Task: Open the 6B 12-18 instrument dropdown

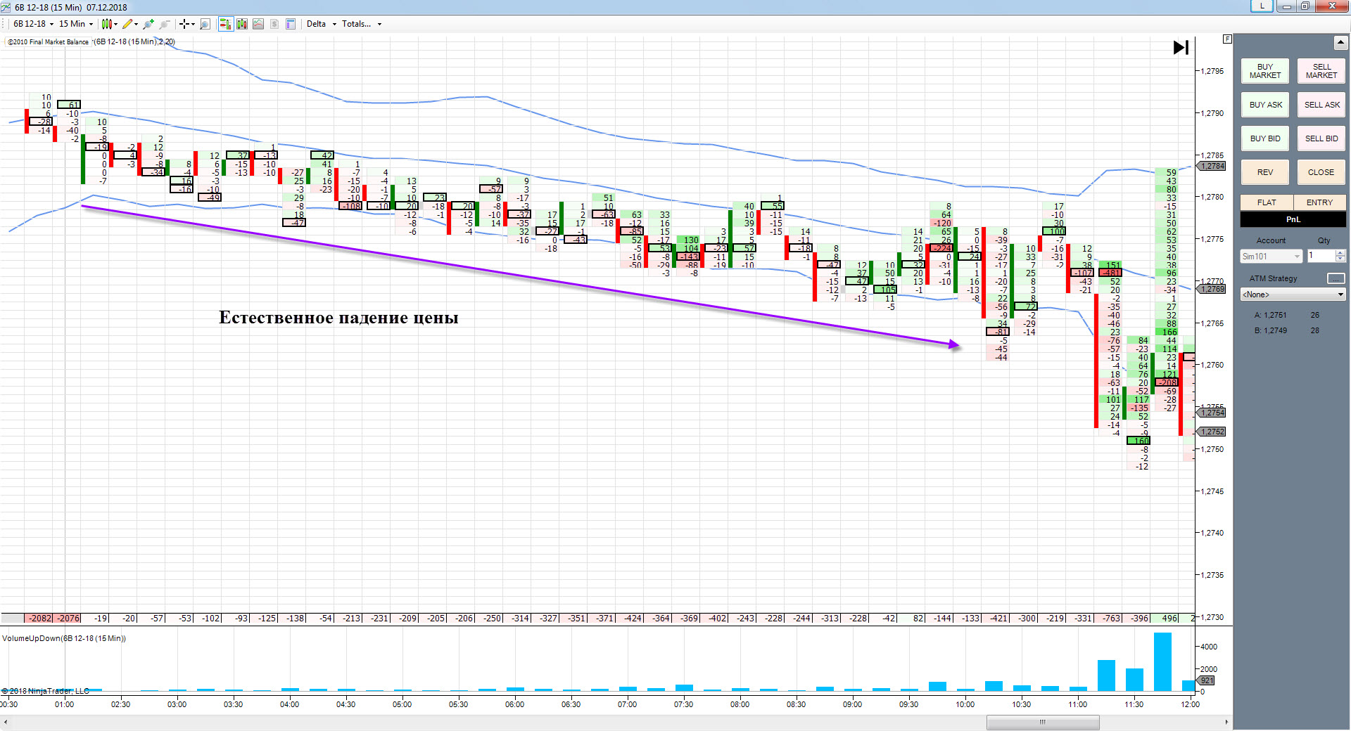Action: [33, 24]
